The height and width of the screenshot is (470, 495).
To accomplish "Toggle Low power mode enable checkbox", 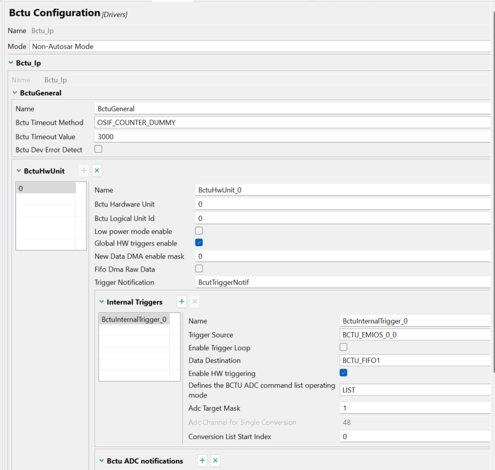I will (199, 230).
